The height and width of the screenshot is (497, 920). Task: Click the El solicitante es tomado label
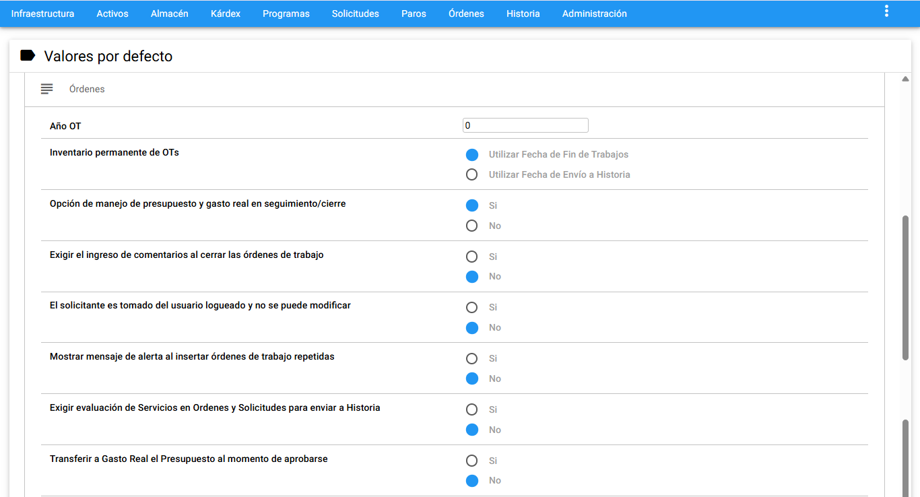[x=200, y=306]
